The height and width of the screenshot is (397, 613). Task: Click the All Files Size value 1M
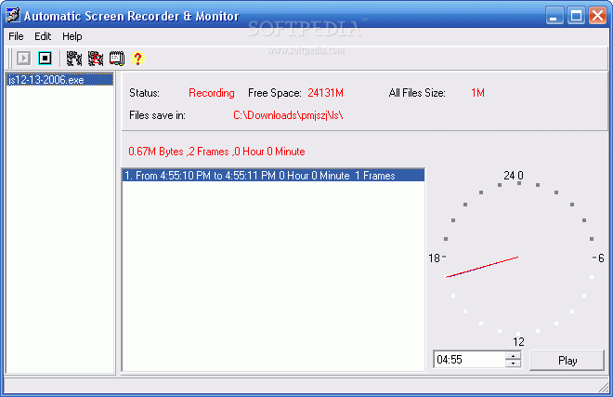477,93
